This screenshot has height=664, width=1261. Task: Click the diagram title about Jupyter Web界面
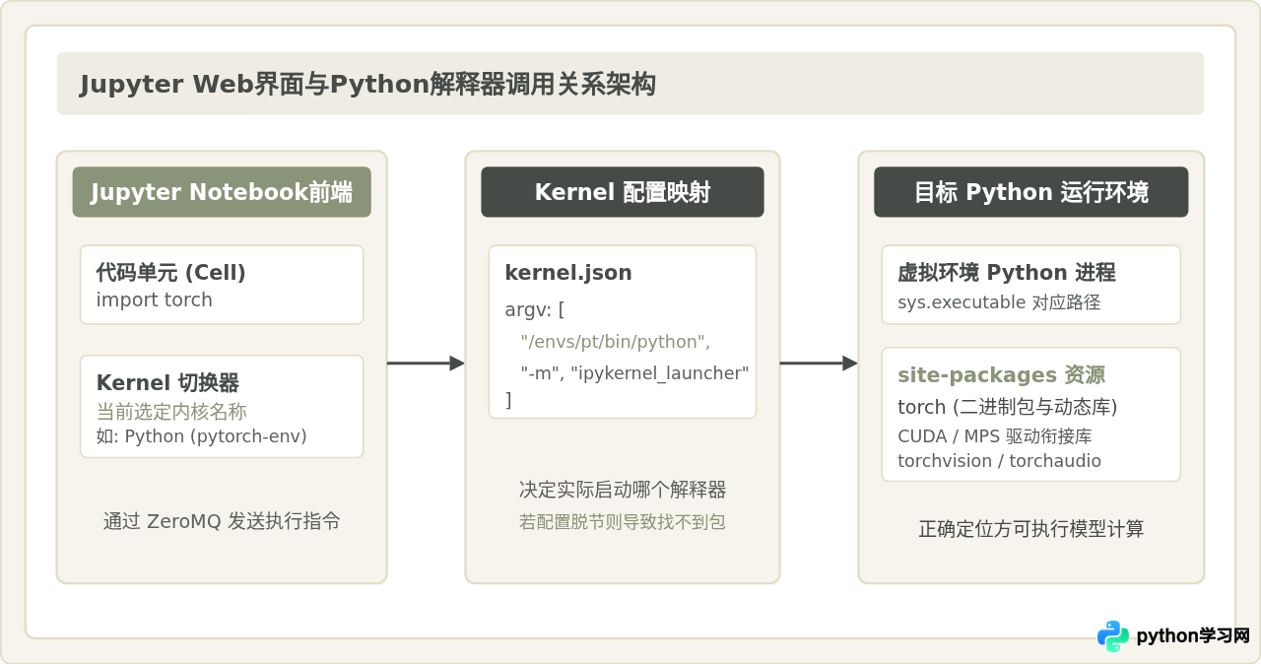(367, 85)
